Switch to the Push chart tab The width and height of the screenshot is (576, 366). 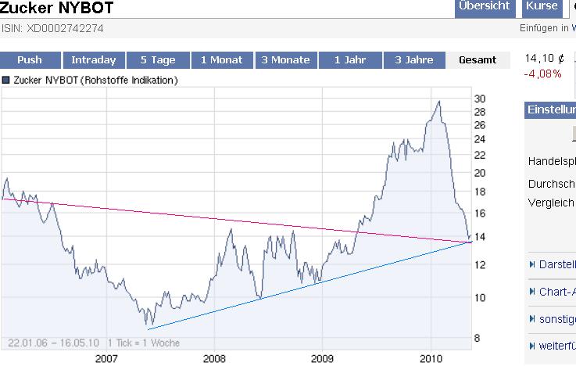click(30, 60)
